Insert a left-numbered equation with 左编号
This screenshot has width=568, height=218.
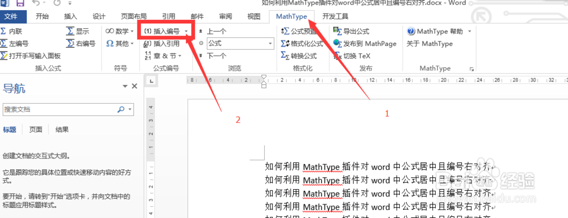(15, 44)
